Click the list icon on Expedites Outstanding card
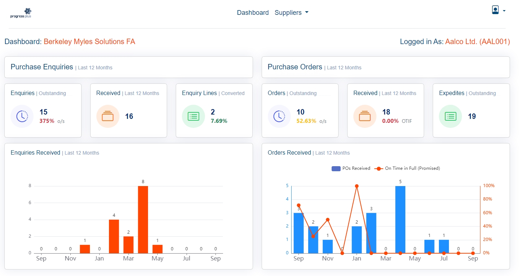 (x=450, y=116)
